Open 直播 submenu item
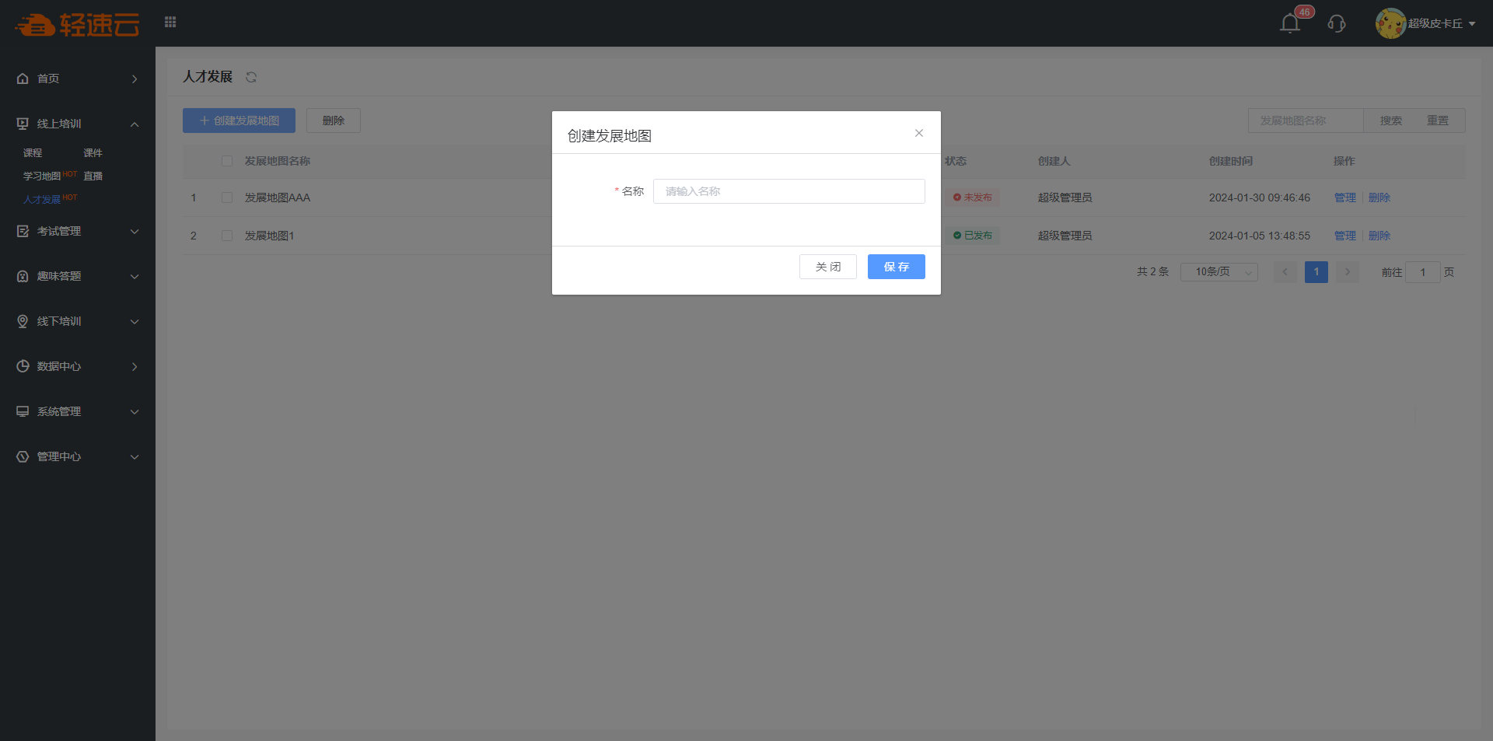Viewport: 1493px width, 741px height. tap(93, 177)
